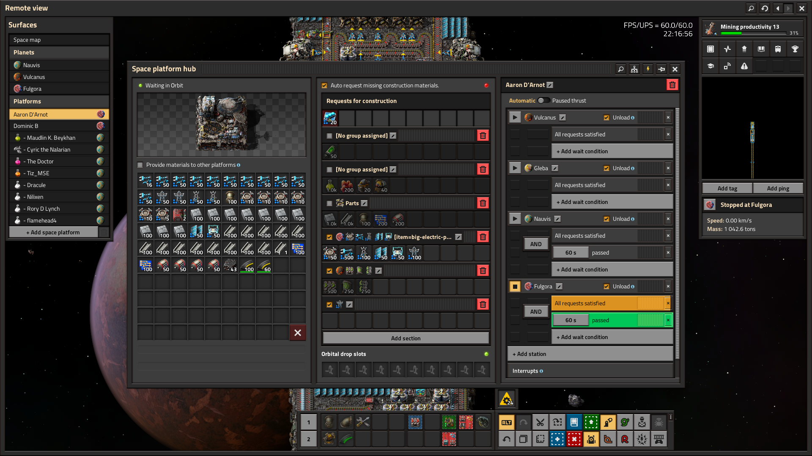Toggle the AND operator under Nauvis
This screenshot has width=812, height=456.
pos(536,244)
